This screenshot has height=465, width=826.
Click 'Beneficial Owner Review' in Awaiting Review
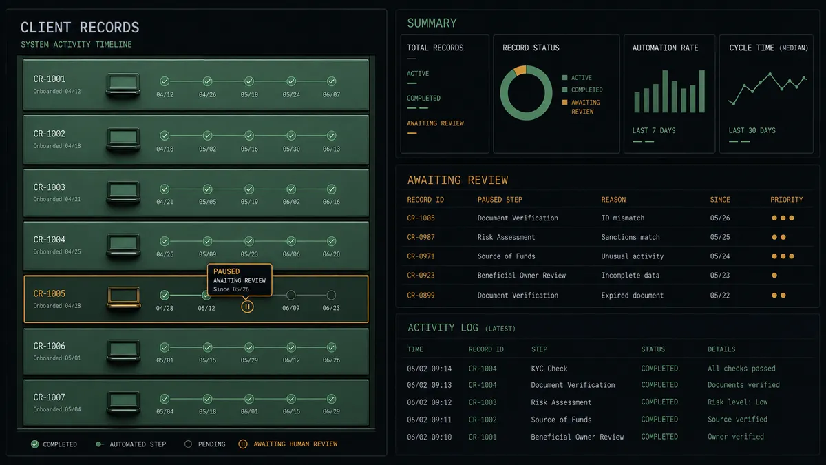[522, 276]
